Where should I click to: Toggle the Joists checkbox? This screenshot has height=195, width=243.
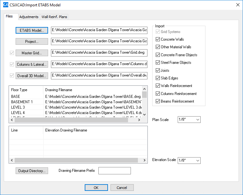coord(158,71)
